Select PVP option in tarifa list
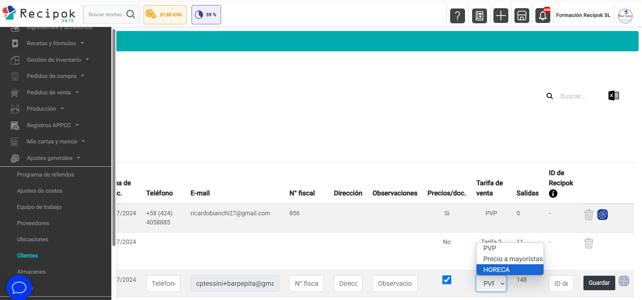 coord(510,248)
